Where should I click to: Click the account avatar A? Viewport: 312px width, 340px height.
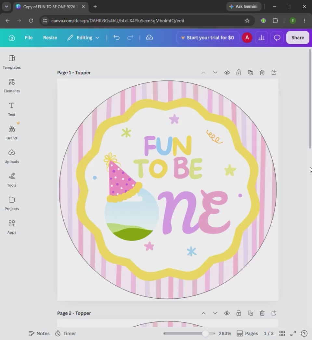(x=247, y=38)
